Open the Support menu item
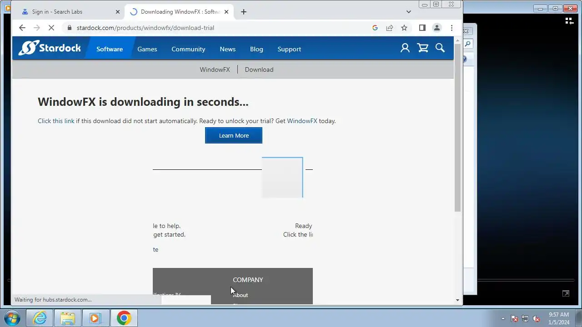582x327 pixels. 289,49
